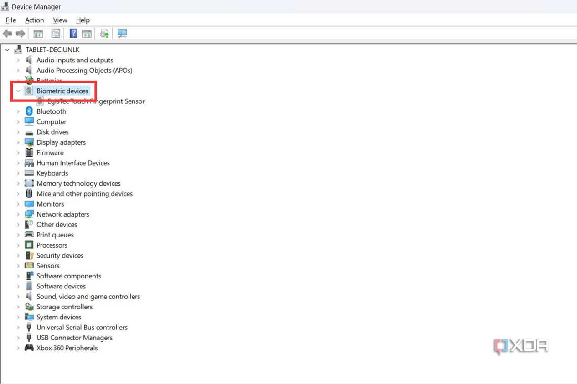Toggle the Show/Hide Console Tree toolbar button

(38, 34)
